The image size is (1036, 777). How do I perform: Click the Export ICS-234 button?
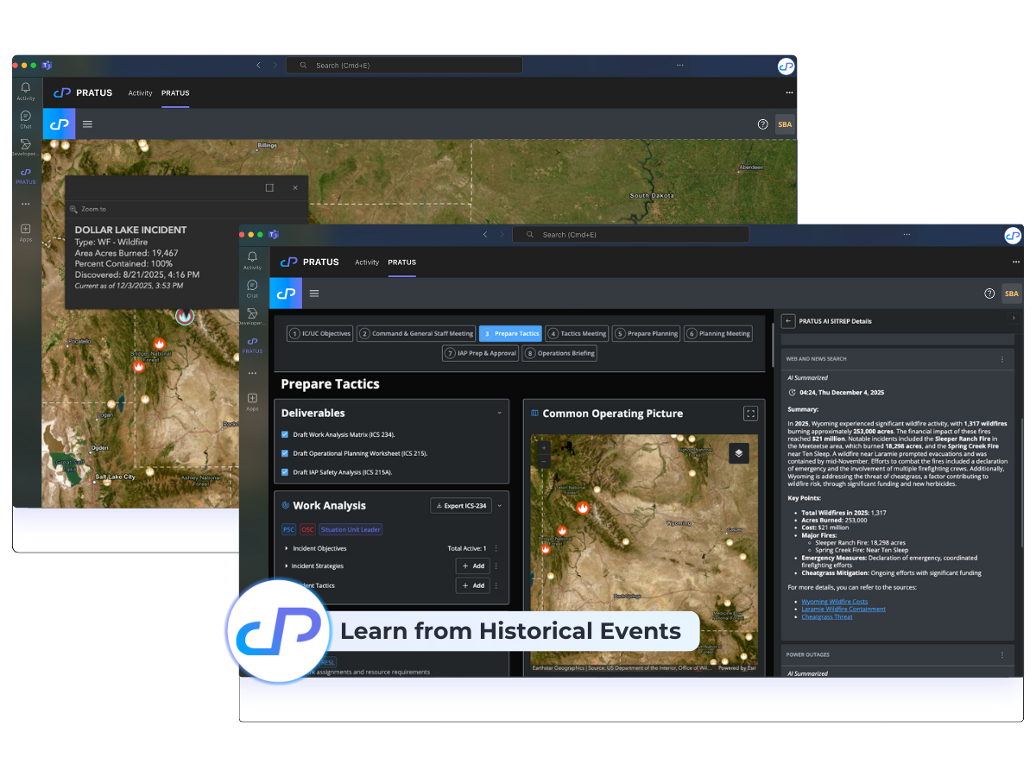coord(460,505)
